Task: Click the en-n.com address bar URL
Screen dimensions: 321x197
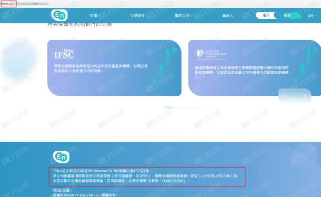Action: pos(25,4)
